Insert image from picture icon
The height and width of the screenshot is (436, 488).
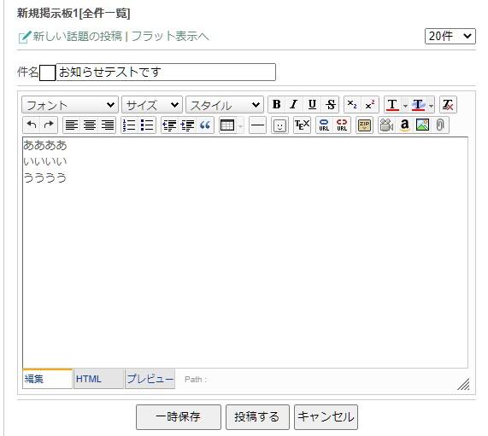(x=422, y=125)
